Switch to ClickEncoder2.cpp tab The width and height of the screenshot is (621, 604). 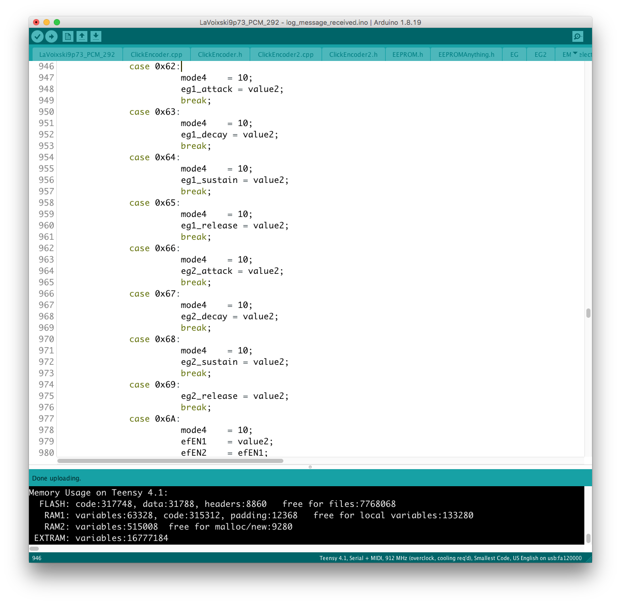(285, 54)
